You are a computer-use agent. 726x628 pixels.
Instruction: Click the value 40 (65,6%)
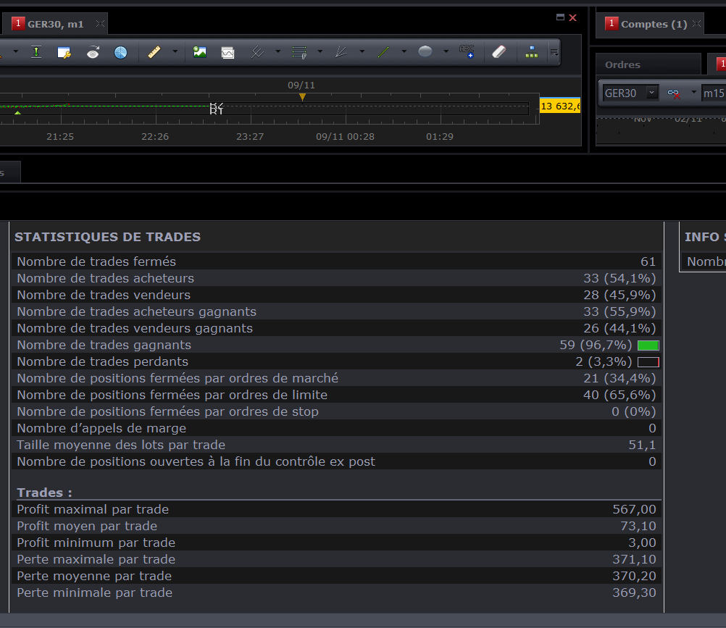pyautogui.click(x=619, y=395)
